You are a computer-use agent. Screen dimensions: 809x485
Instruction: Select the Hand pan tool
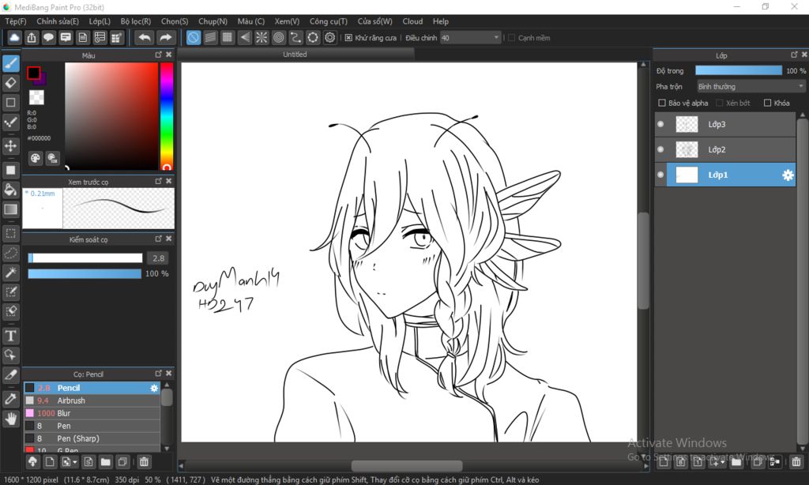click(x=11, y=419)
